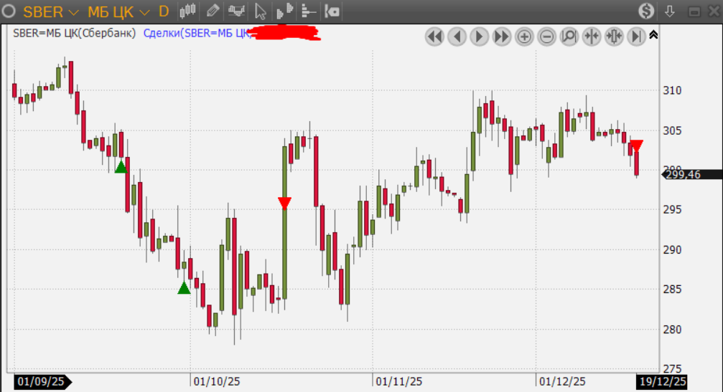
Task: Zoom in with the plus magnifier
Action: pyautogui.click(x=524, y=36)
